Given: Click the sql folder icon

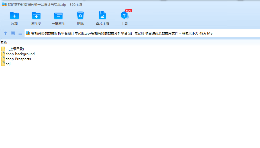Looking at the screenshot, I should point(3,64).
